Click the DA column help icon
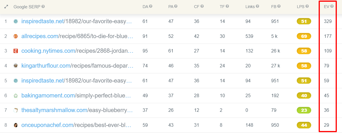This screenshot has height=133, width=342. [x=151, y=7]
